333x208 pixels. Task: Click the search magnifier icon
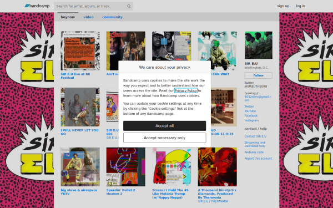coord(129,6)
